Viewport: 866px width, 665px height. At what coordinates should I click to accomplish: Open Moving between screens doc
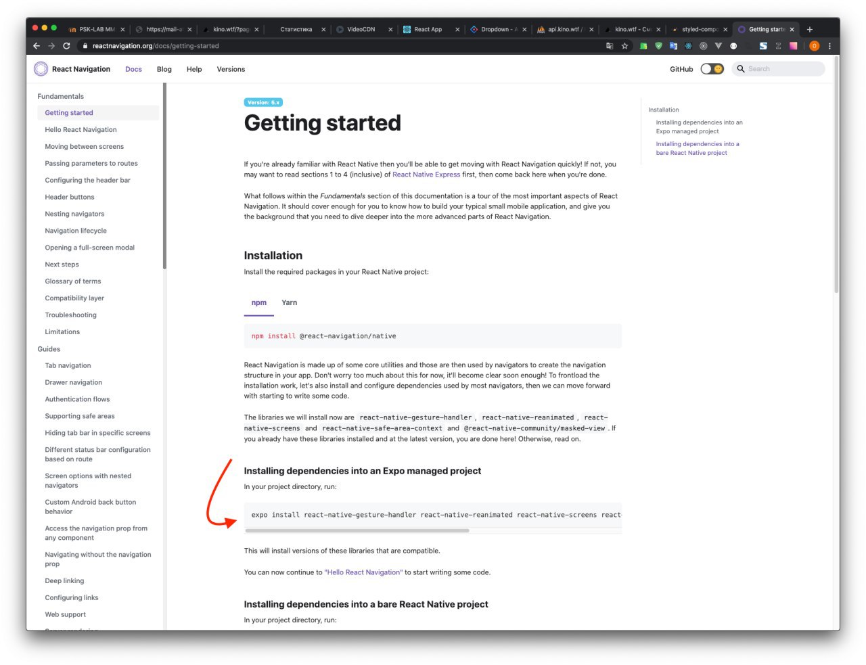(84, 147)
